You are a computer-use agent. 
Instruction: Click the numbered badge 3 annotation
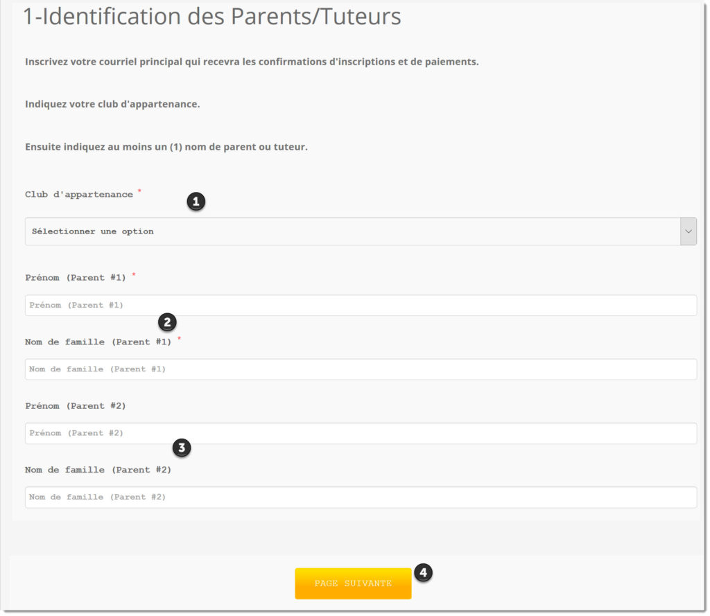point(182,448)
